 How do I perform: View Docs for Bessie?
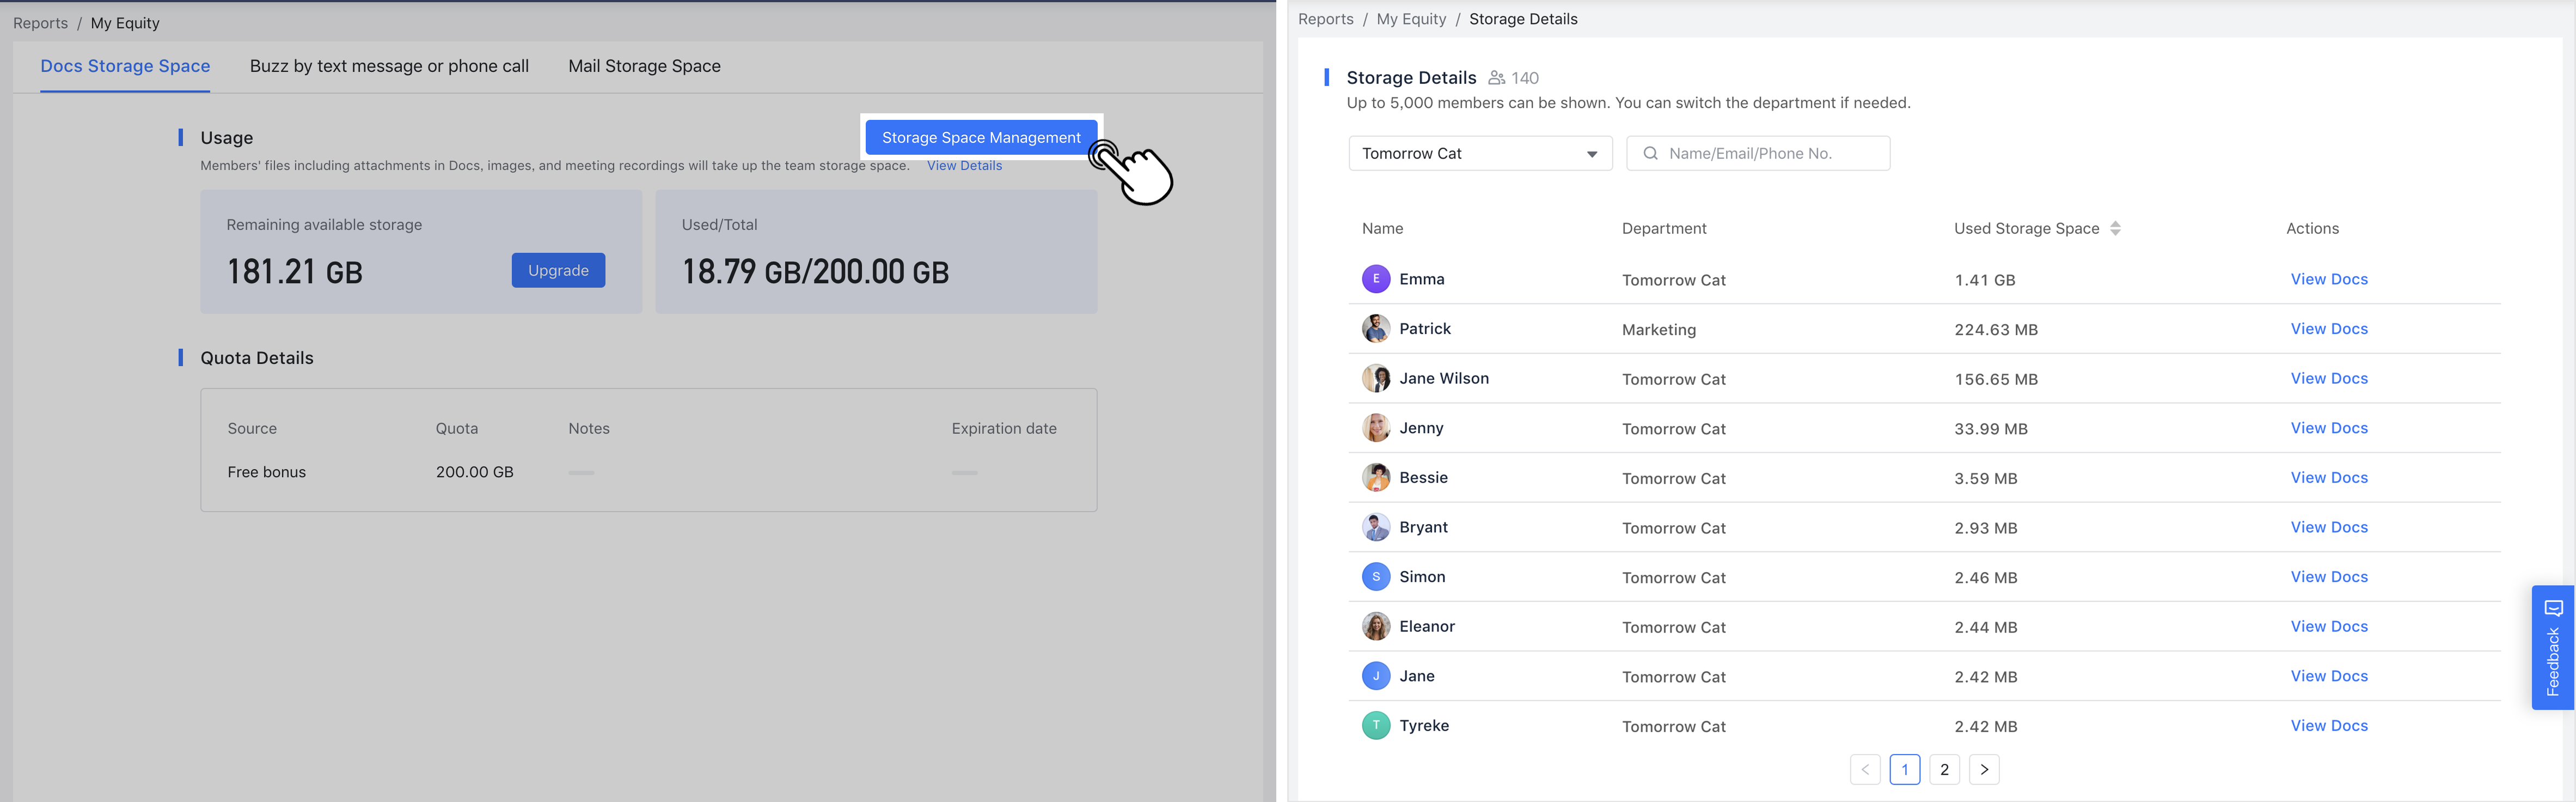(2329, 478)
